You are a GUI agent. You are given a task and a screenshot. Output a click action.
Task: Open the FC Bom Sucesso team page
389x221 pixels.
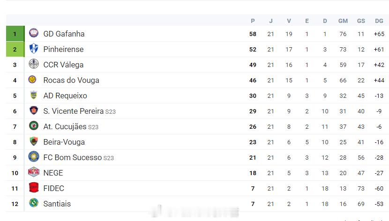pyautogui.click(x=72, y=157)
